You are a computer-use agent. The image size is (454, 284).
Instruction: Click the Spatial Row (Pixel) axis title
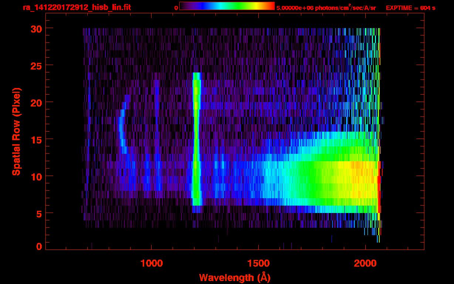16,131
